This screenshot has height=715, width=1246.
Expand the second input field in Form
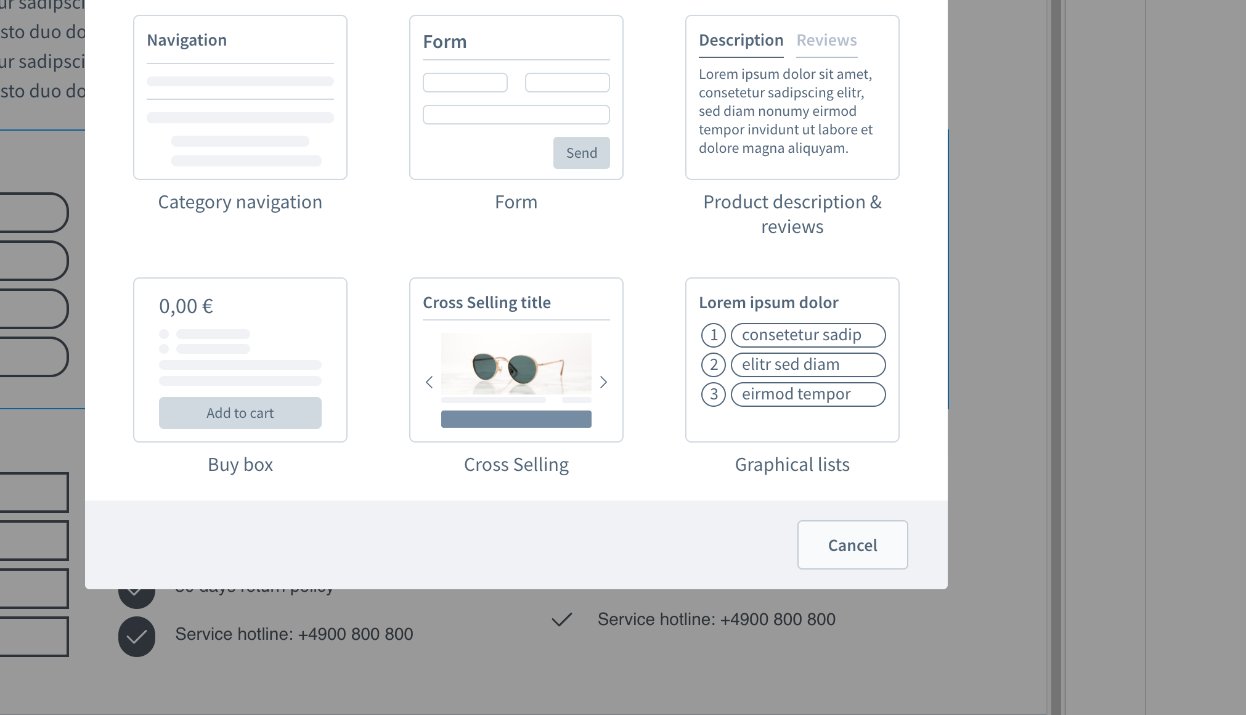[x=566, y=82]
